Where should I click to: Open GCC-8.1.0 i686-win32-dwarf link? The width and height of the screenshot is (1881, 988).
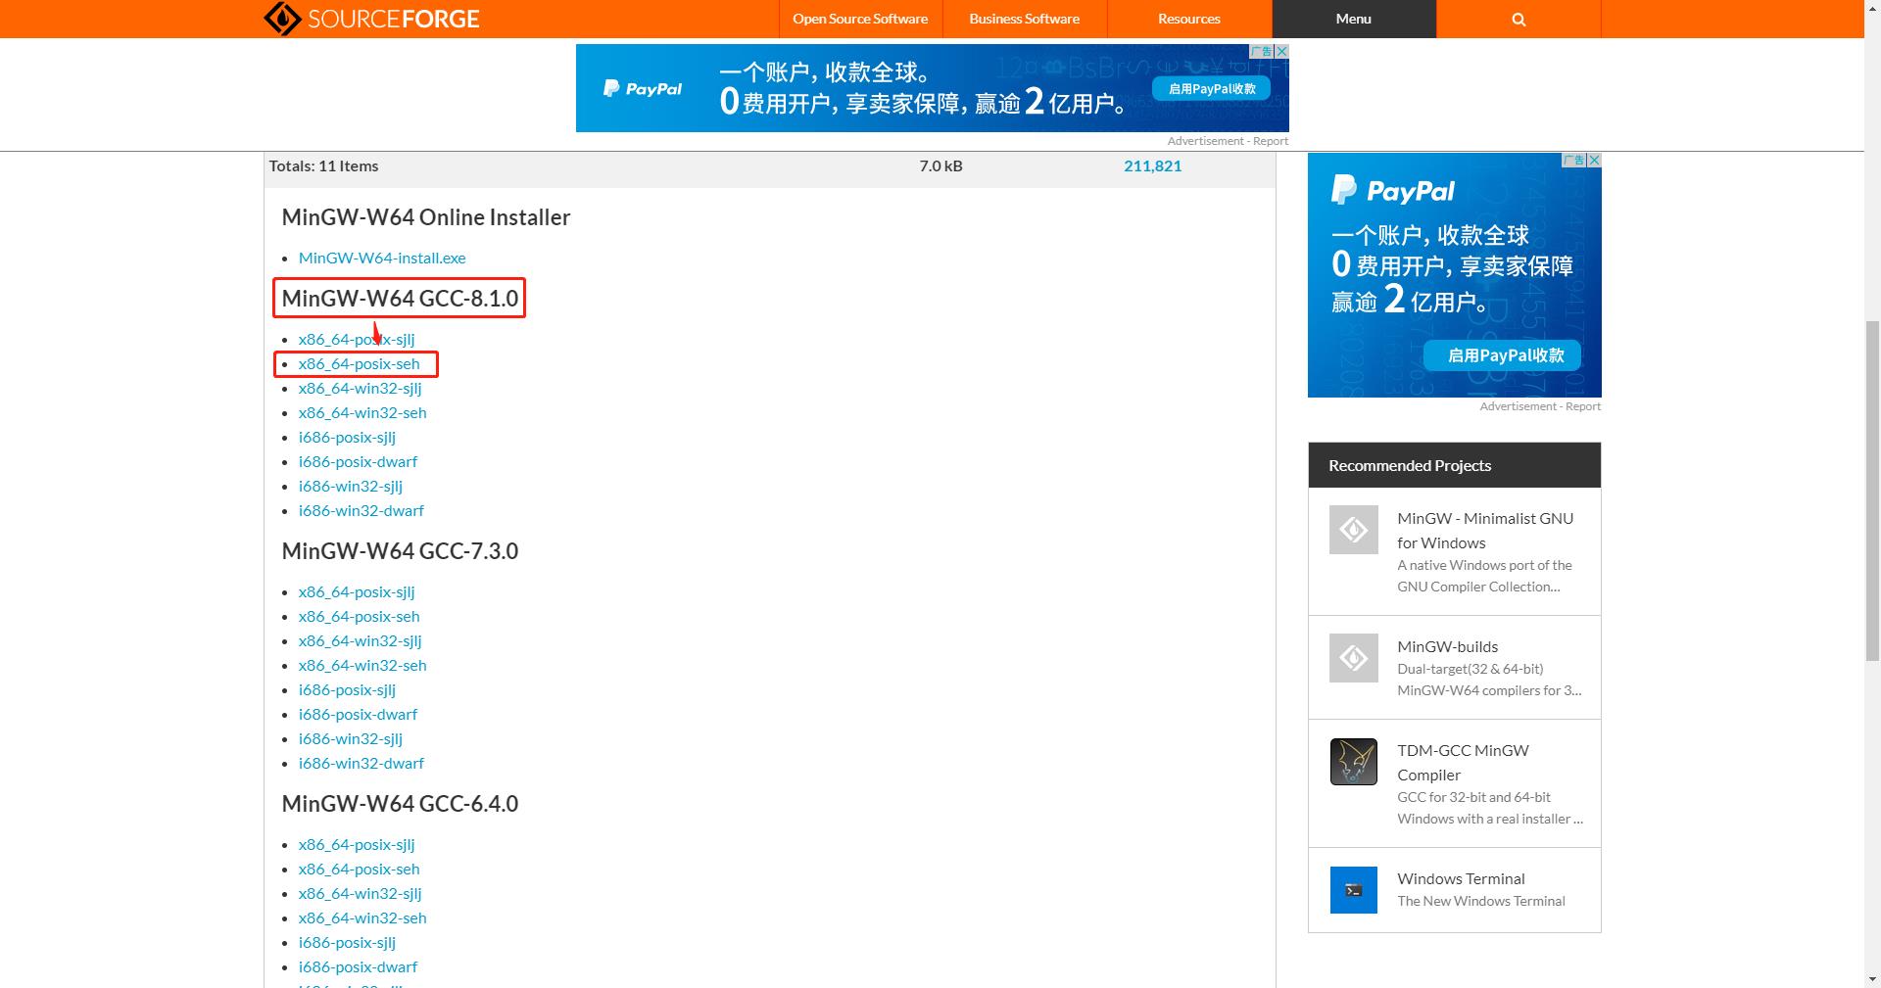pos(362,510)
